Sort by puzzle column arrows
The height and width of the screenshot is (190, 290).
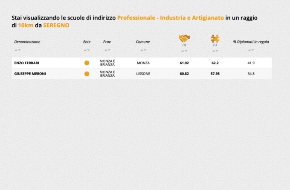coord(215,51)
